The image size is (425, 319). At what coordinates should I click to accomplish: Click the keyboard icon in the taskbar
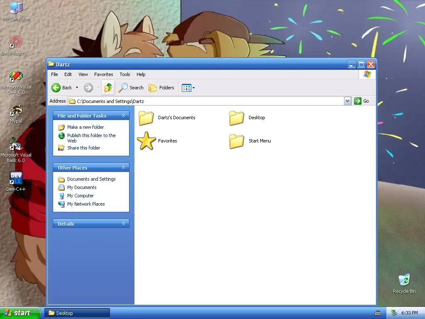pos(378,313)
